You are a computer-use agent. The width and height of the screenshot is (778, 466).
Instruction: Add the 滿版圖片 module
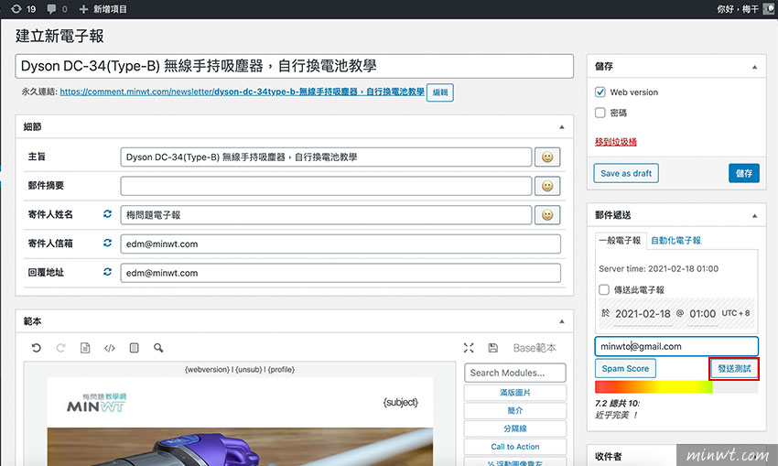click(515, 393)
